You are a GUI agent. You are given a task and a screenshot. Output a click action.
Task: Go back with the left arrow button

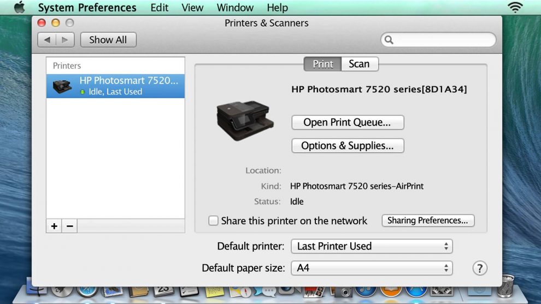pyautogui.click(x=47, y=40)
